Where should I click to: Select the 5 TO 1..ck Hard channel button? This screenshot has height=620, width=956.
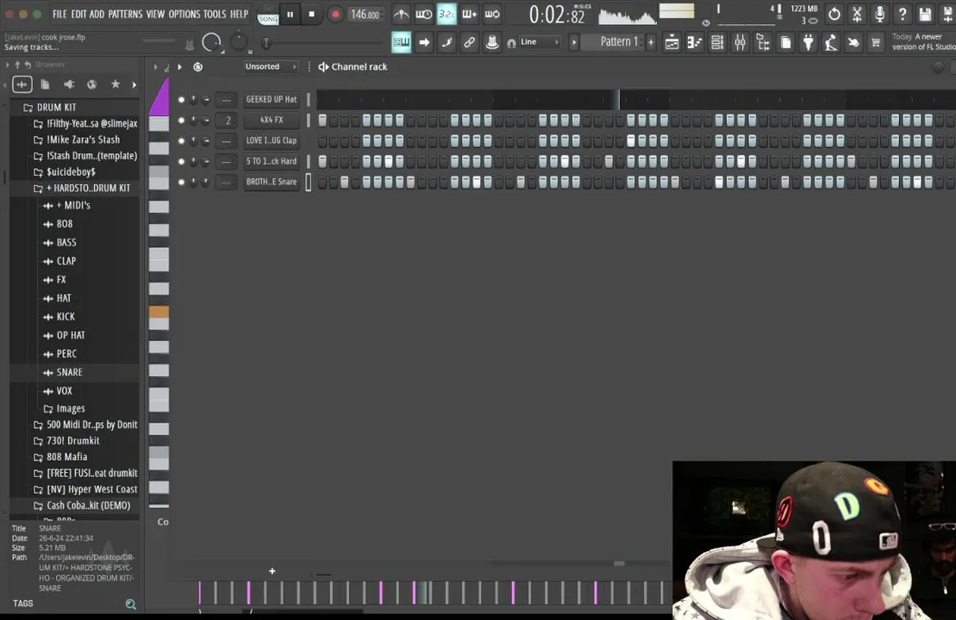click(x=272, y=161)
